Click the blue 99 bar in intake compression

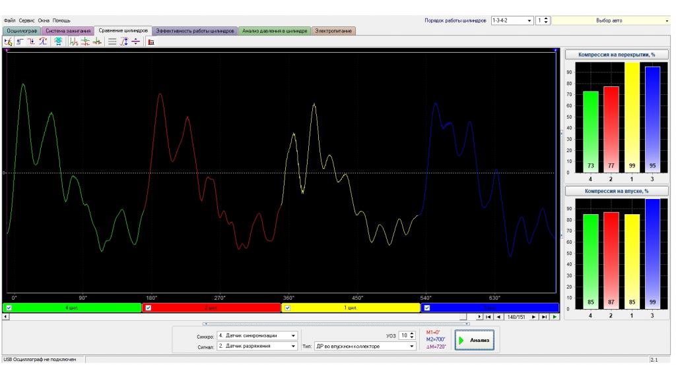(653, 254)
